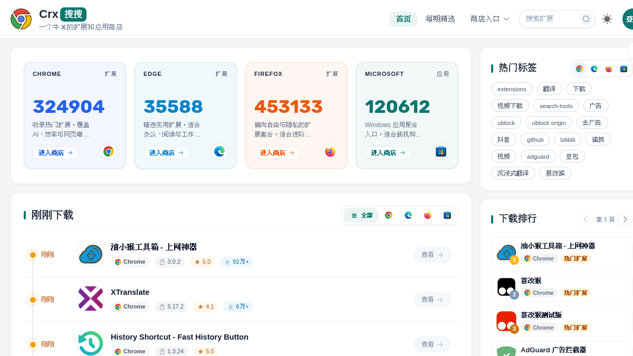Select the 豆包 tag
This screenshot has width=633, height=356.
pos(572,157)
